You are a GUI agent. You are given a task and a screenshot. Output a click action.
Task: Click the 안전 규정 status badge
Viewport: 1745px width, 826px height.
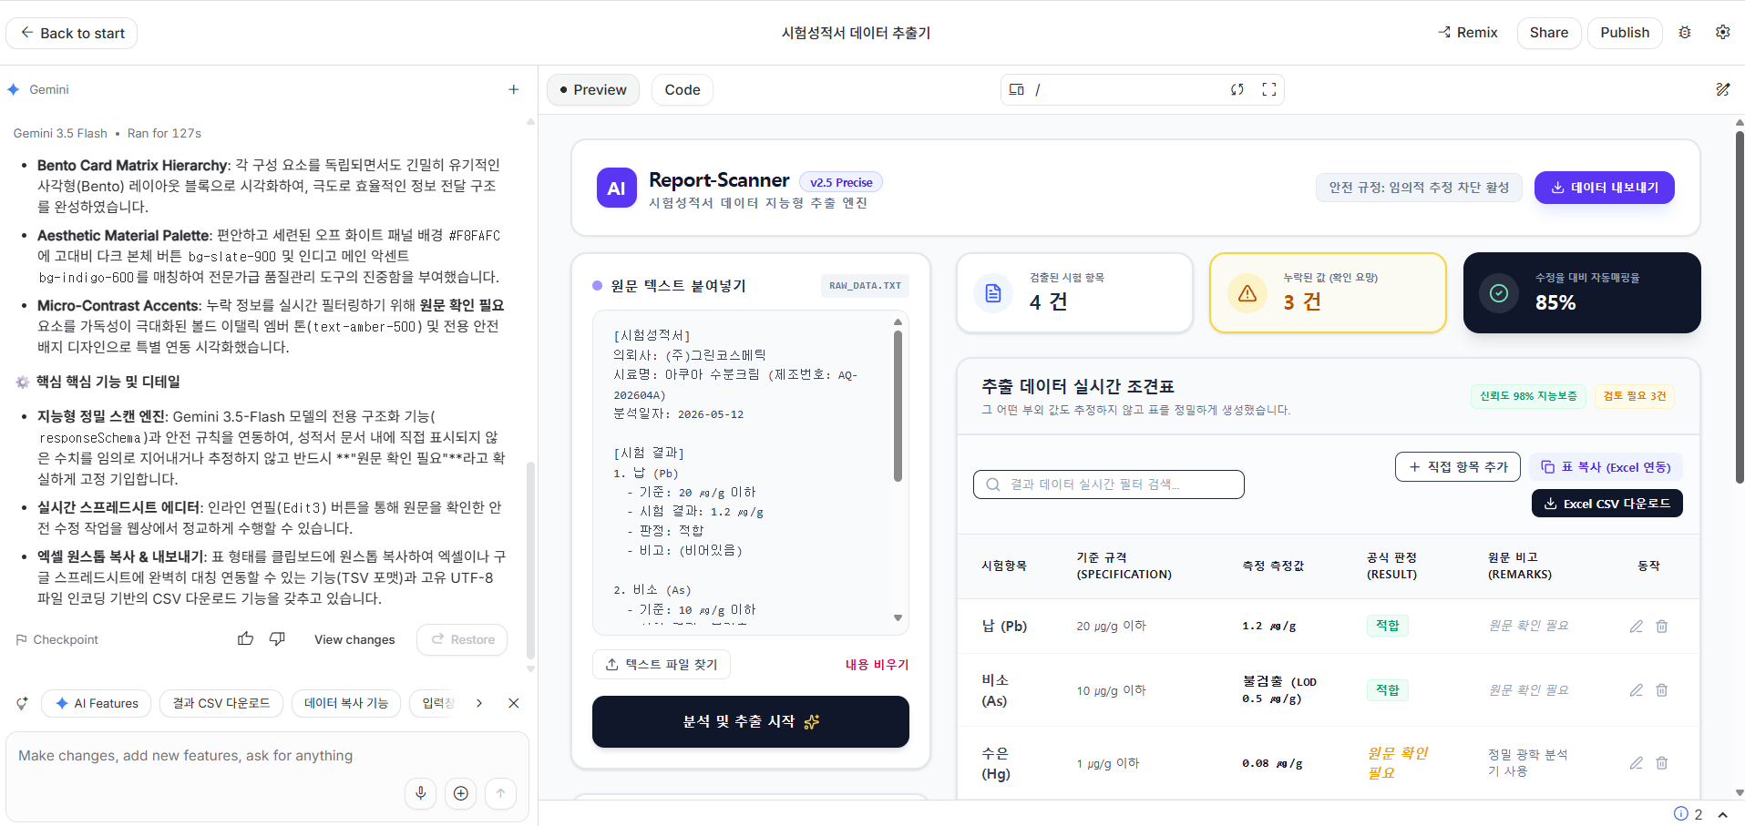pyautogui.click(x=1419, y=188)
